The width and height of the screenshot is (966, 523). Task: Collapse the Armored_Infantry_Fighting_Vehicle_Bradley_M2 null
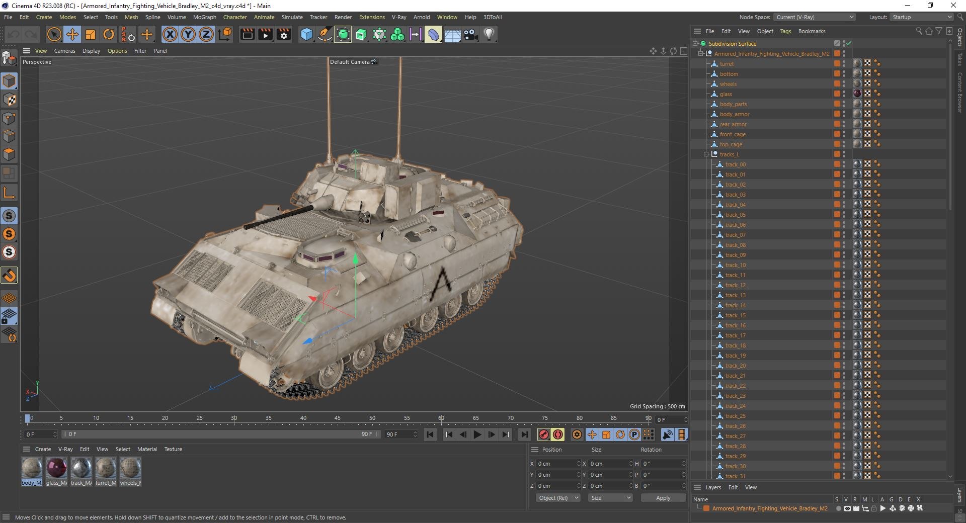700,53
